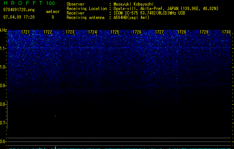The image size is (234, 149).
Task: Click the 1726 time marker
Action: pyautogui.click(x=137, y=32)
